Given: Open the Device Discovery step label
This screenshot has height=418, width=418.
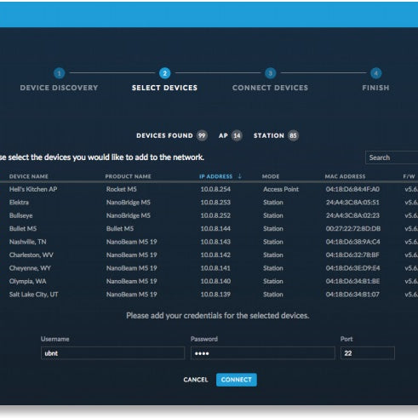Looking at the screenshot, I should [x=59, y=88].
